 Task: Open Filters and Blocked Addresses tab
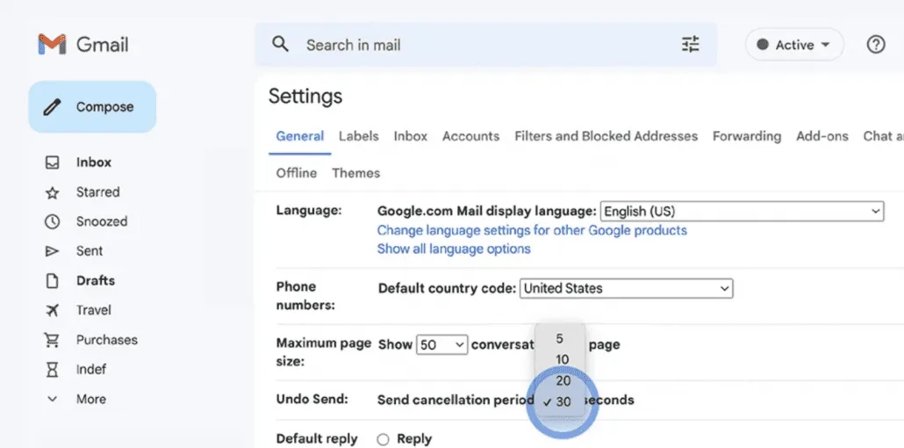606,136
